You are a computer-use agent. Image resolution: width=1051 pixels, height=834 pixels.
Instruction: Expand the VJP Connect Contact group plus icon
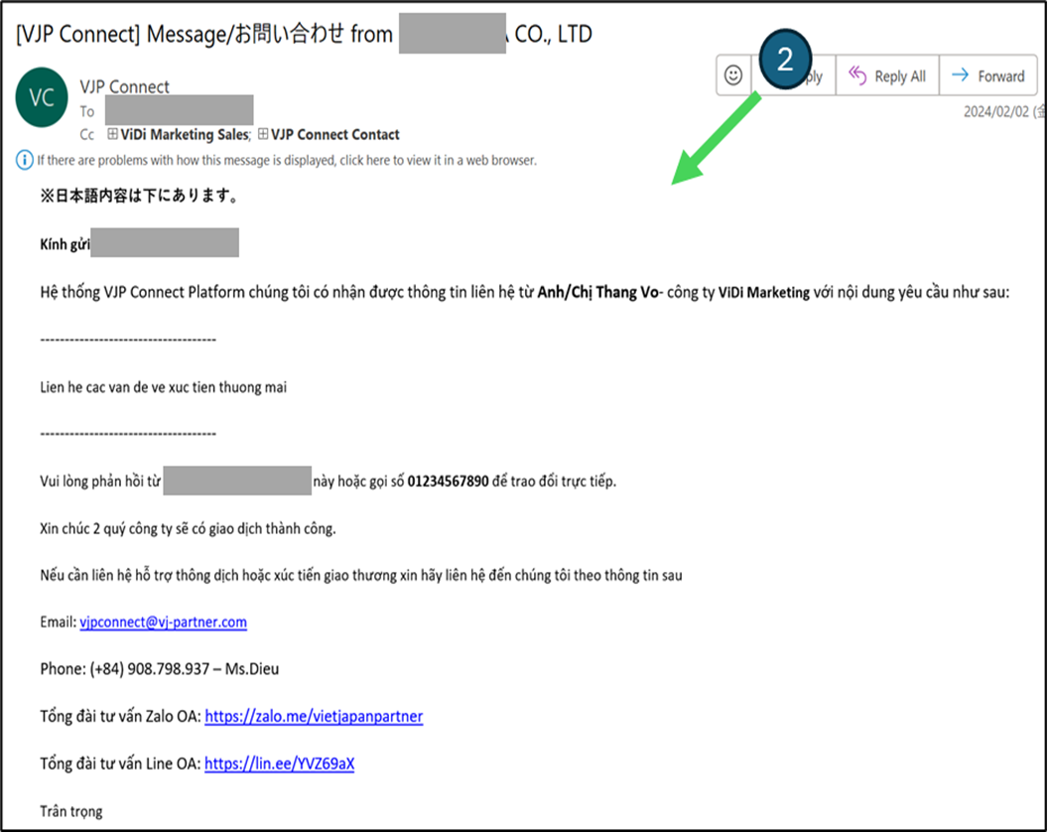click(263, 134)
